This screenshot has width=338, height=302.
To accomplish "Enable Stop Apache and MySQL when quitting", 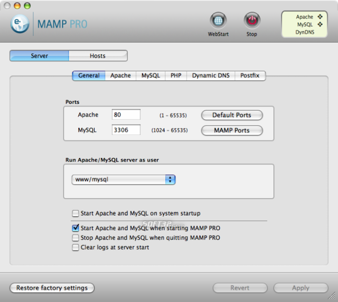I will [x=76, y=238].
